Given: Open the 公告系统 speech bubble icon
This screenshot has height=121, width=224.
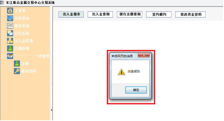Looking at the screenshot, I should pyautogui.click(x=10, y=33).
